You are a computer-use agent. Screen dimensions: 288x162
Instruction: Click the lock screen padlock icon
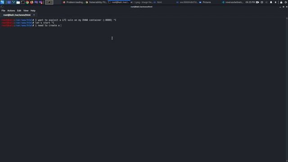(281, 2)
